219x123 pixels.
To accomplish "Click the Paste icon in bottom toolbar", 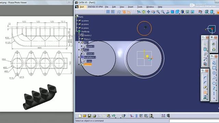I will [108, 116].
